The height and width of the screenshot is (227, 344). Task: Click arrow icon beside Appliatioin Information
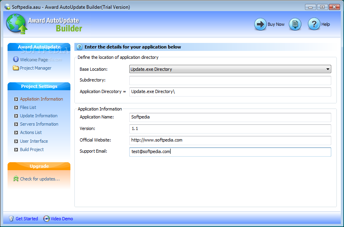click(16, 99)
